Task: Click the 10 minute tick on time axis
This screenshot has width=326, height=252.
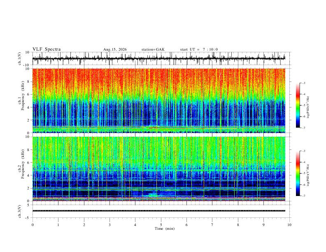Action: tap(289, 225)
